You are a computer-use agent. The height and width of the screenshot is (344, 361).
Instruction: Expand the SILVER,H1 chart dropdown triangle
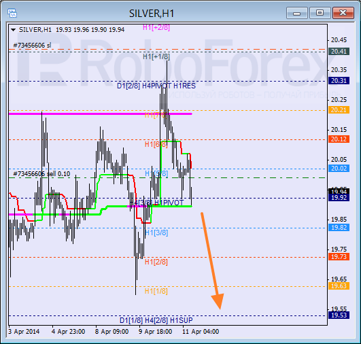point(14,30)
